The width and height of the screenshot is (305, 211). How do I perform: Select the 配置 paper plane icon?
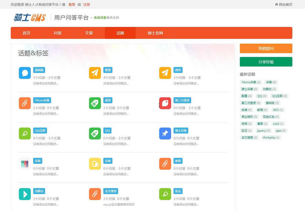[x=95, y=72]
